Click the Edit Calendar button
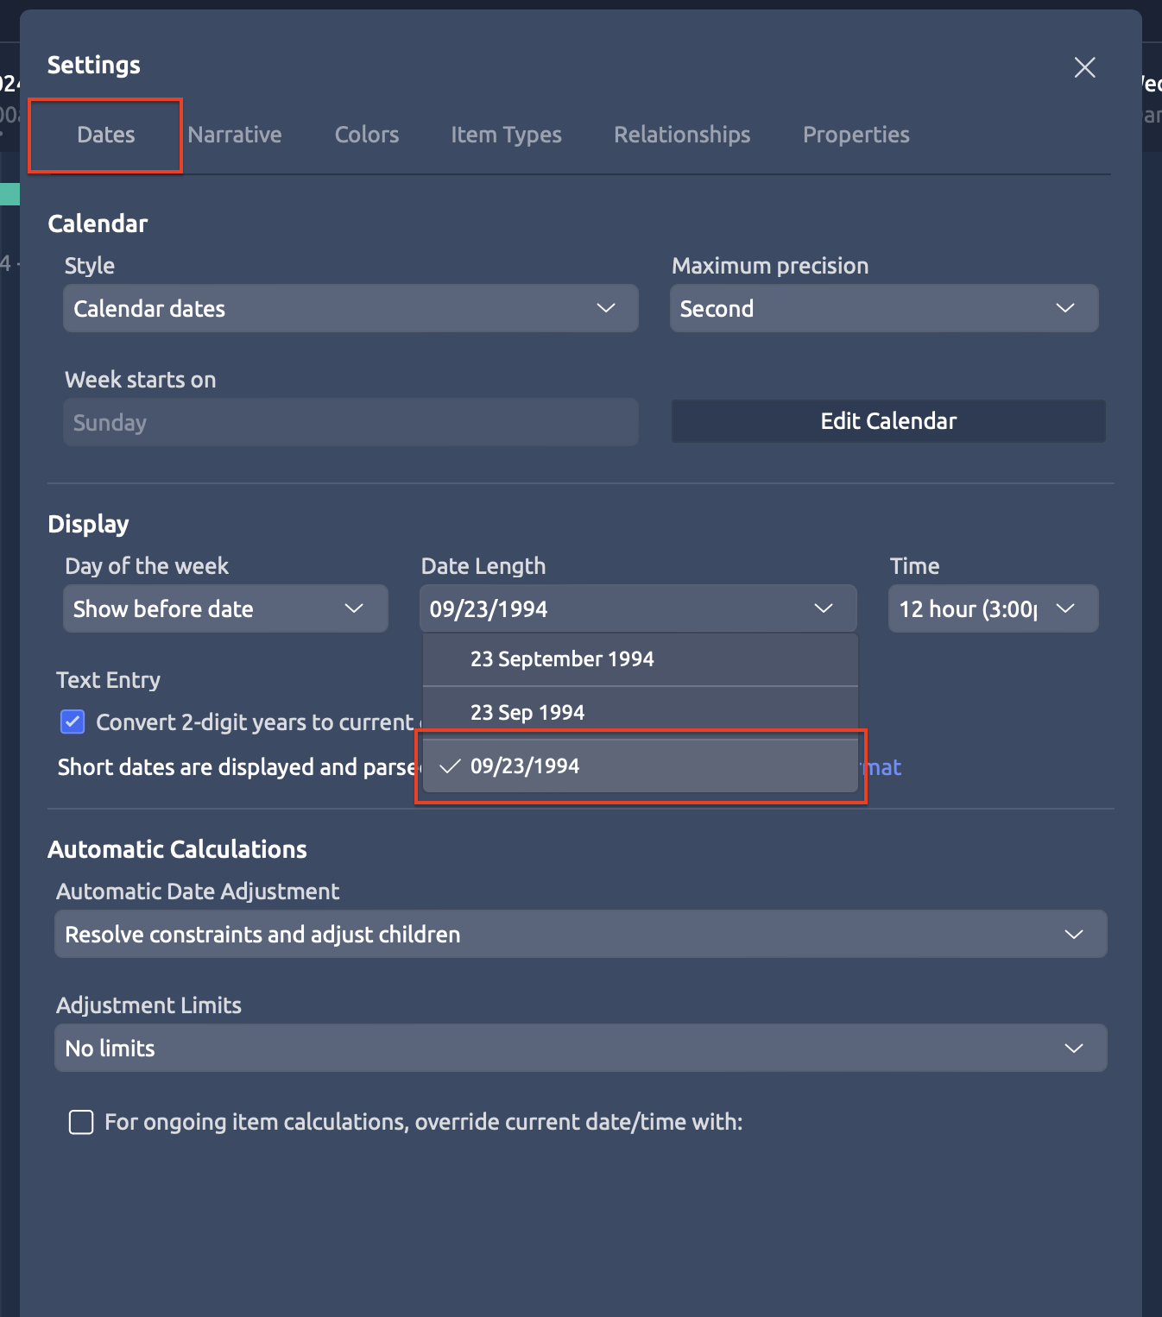This screenshot has height=1317, width=1162. coord(887,421)
